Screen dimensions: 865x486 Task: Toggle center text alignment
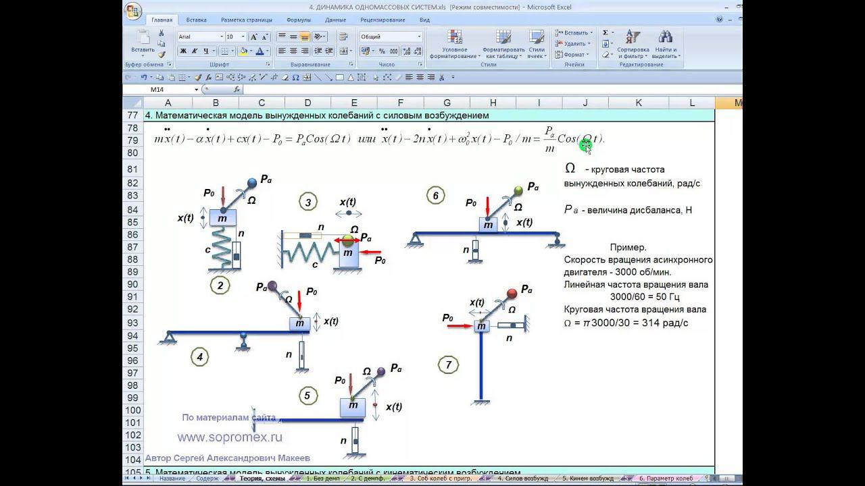(294, 51)
